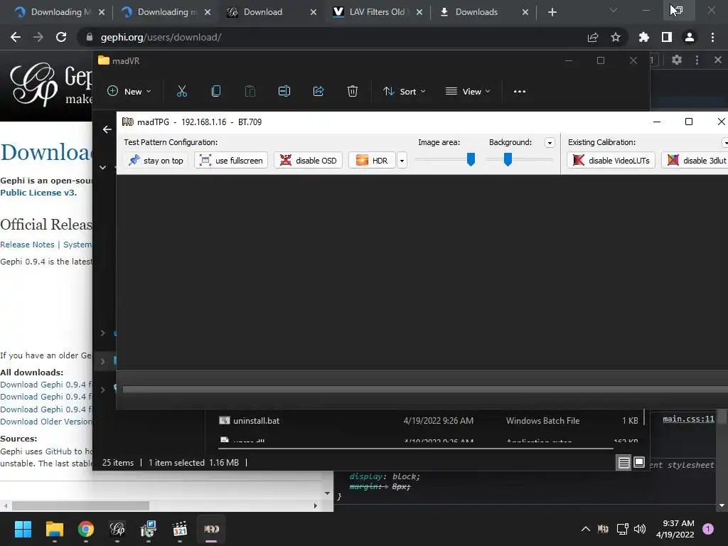Bookmark this page with star icon

[x=616, y=37]
